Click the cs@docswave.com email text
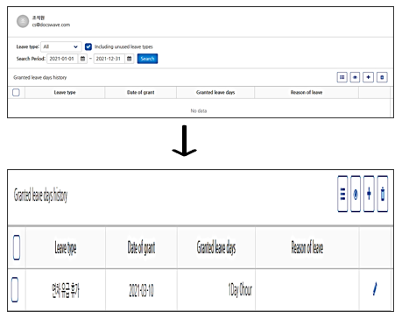402x326 pixels. [51, 25]
